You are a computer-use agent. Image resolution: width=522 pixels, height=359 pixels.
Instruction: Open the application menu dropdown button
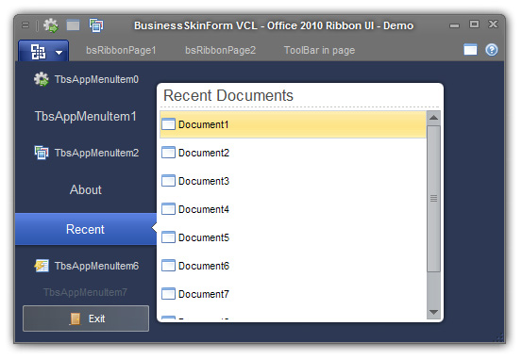(43, 51)
